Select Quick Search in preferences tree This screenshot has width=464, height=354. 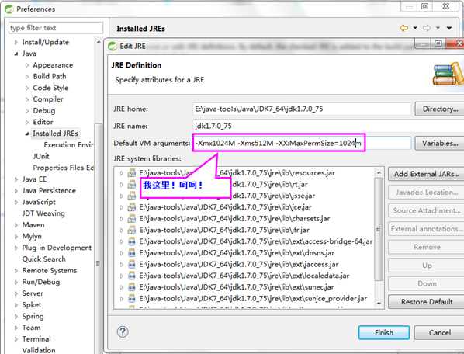(x=43, y=259)
